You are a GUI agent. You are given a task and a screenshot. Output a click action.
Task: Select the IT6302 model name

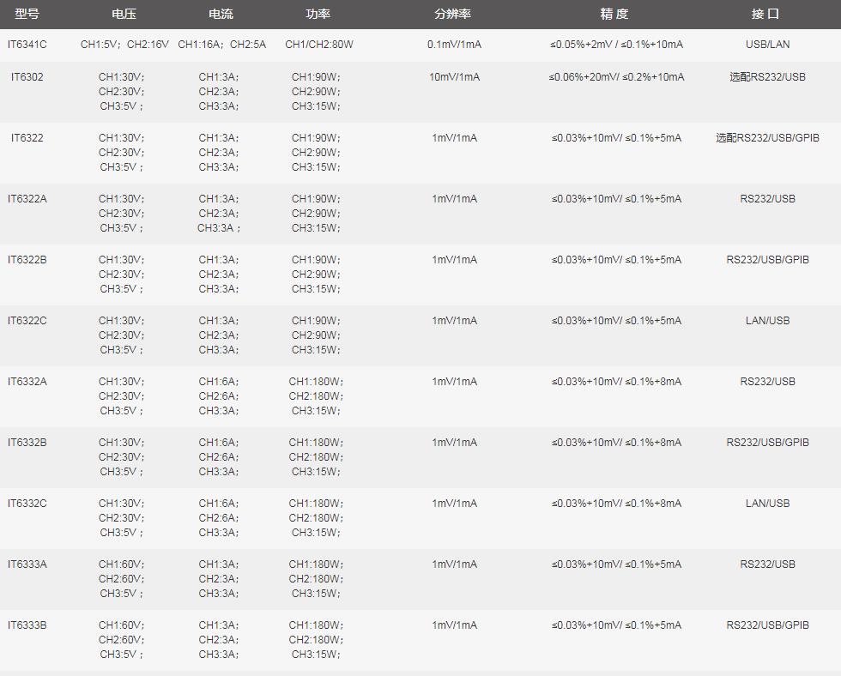(27, 77)
